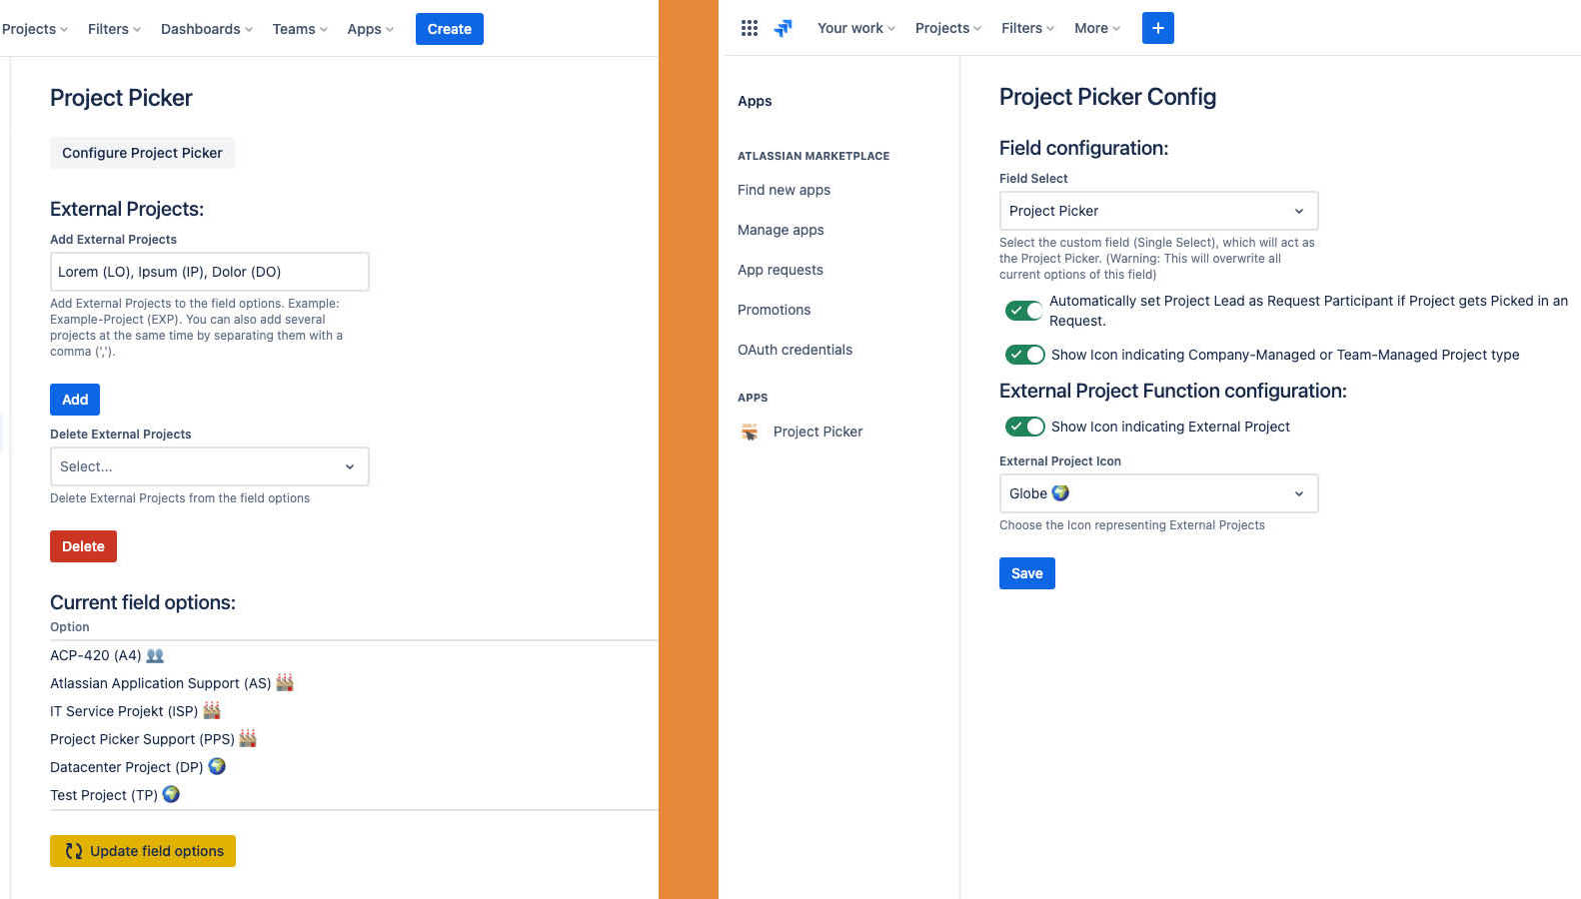1581x899 pixels.
Task: Click the globe emoji in External Project Icon field
Action: (x=1060, y=492)
